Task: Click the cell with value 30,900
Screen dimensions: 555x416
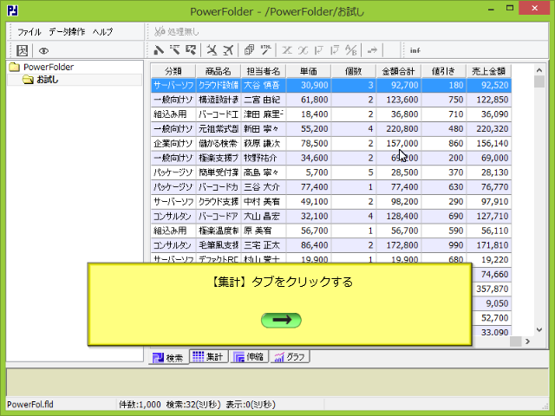Action: pyautogui.click(x=309, y=85)
